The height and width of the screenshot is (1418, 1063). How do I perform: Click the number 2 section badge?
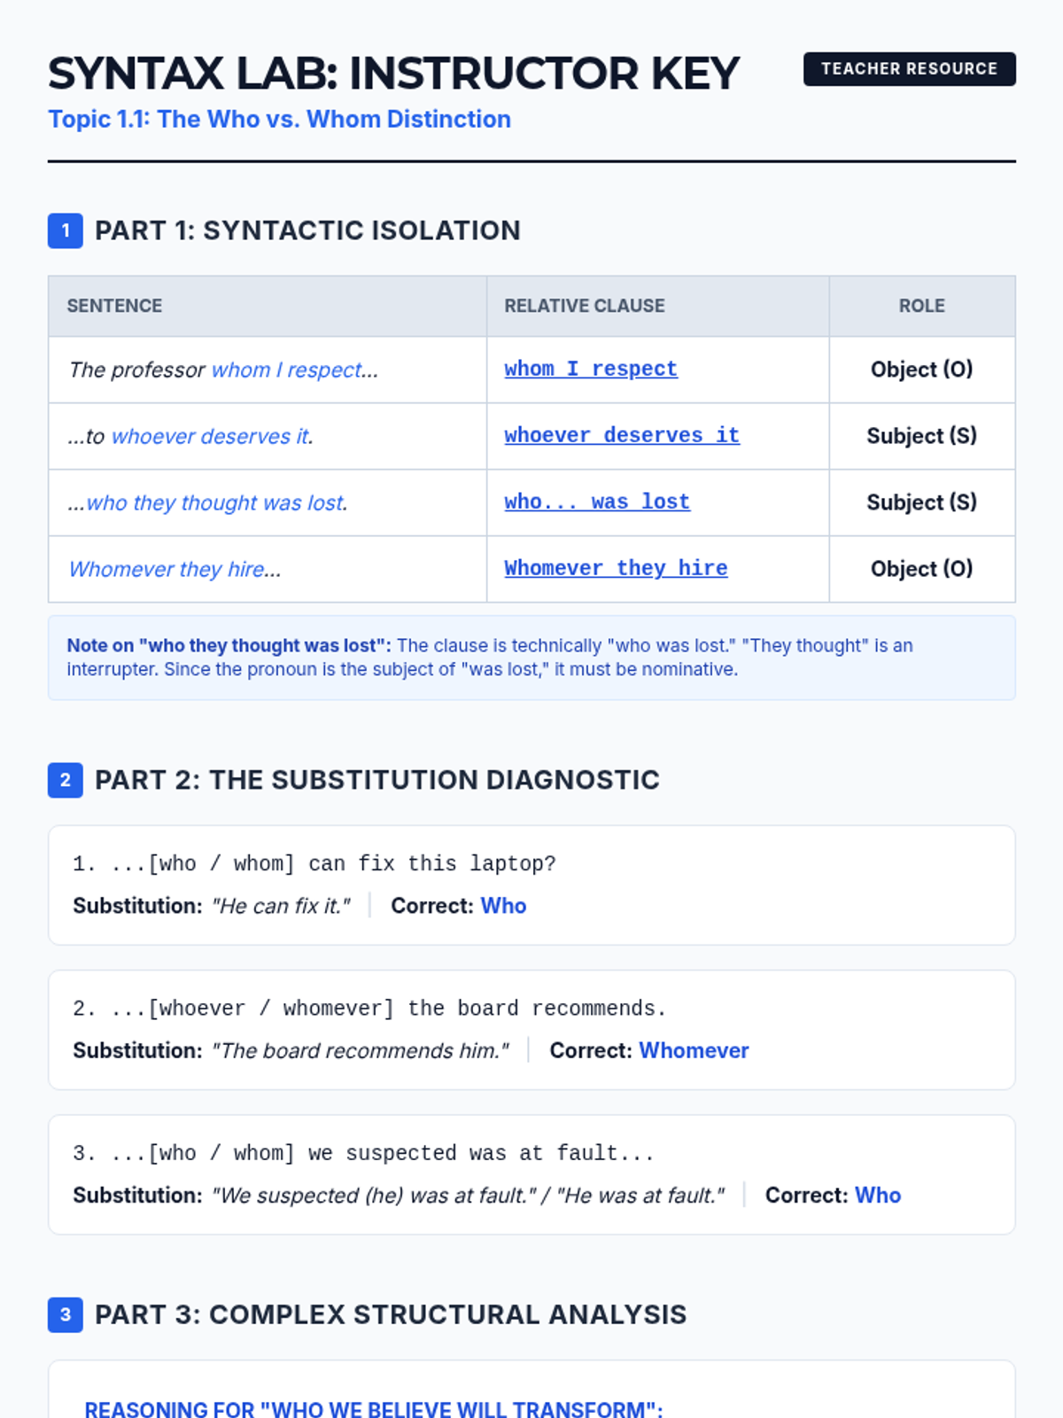[65, 780]
